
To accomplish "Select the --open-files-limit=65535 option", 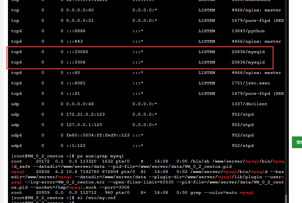I will pyautogui.click(x=140, y=182).
